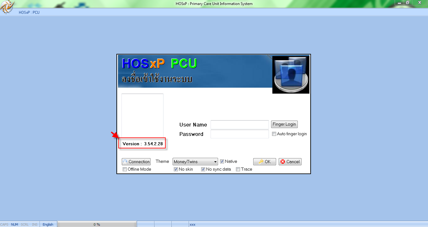The height and width of the screenshot is (227, 428).
Task: Check Auto finger login
Action: 274,134
